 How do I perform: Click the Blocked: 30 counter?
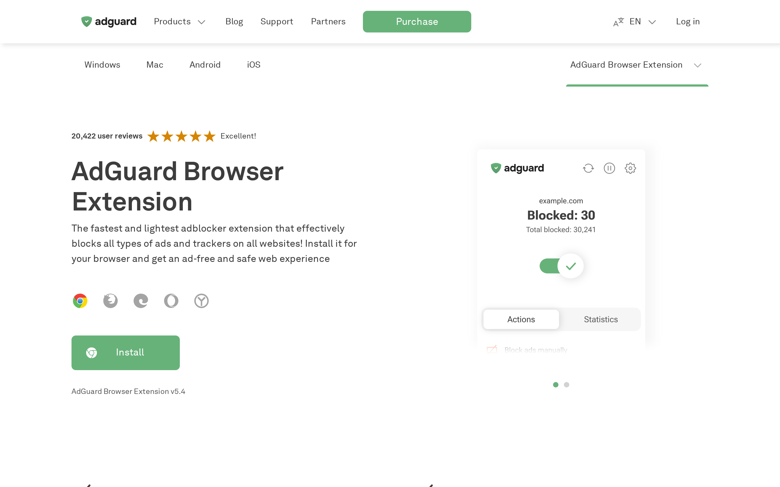(561, 215)
